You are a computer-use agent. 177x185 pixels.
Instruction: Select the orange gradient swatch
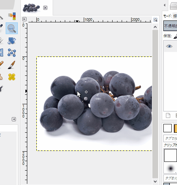[x=175, y=129]
